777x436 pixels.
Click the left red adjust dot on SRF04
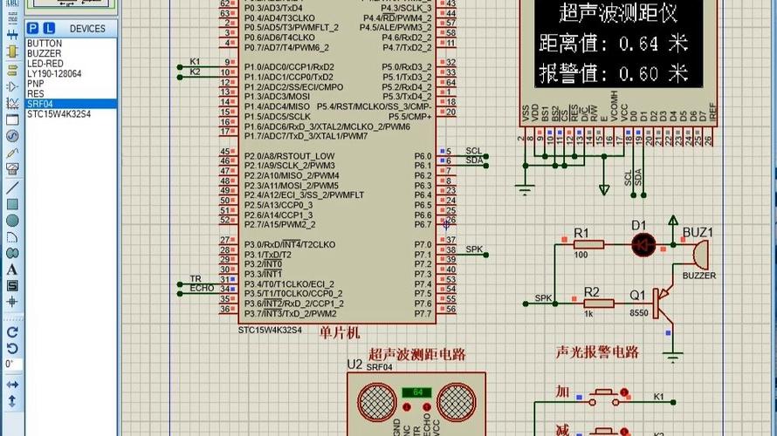click(x=407, y=407)
